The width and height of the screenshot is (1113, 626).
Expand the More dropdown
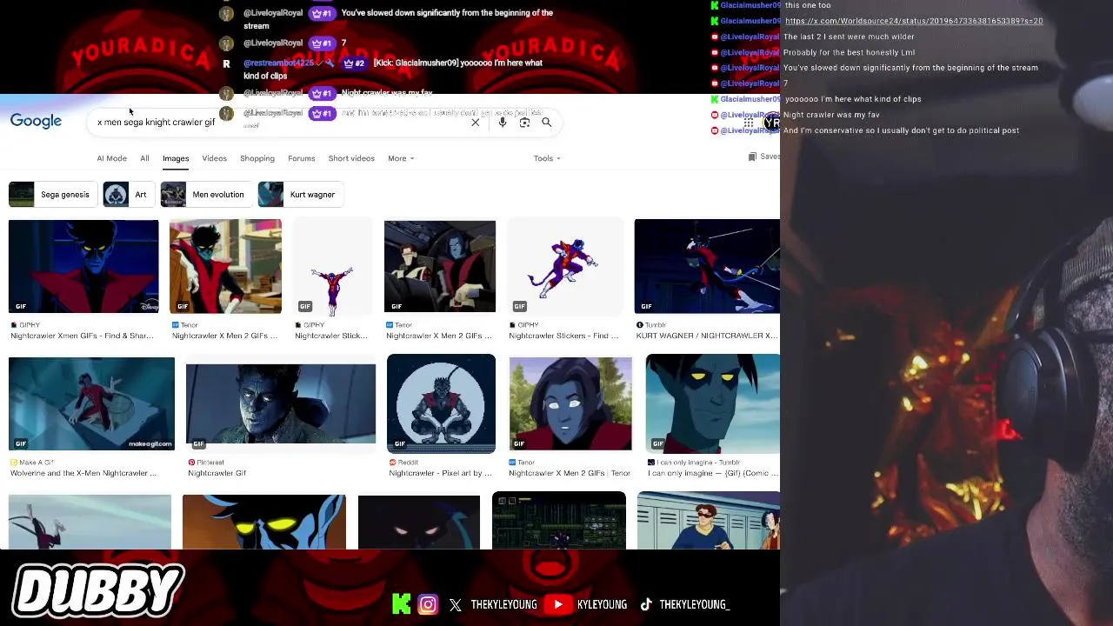click(x=401, y=158)
